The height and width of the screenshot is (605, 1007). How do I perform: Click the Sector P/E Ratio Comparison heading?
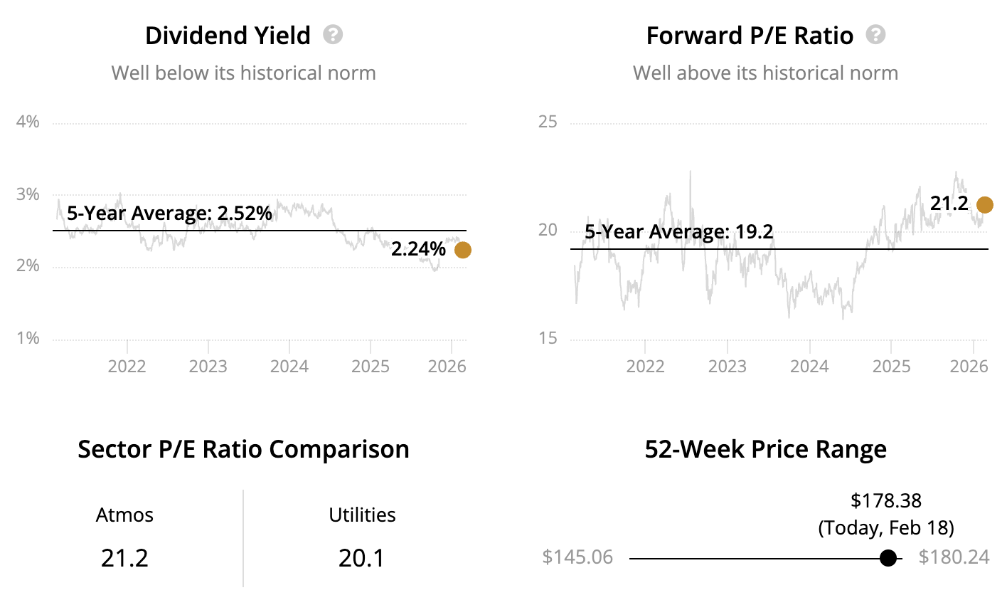243,449
